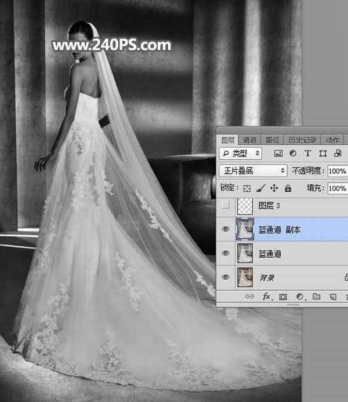This screenshot has height=402, width=348.
Task: Switch to the 通道 tab
Action: coord(249,140)
